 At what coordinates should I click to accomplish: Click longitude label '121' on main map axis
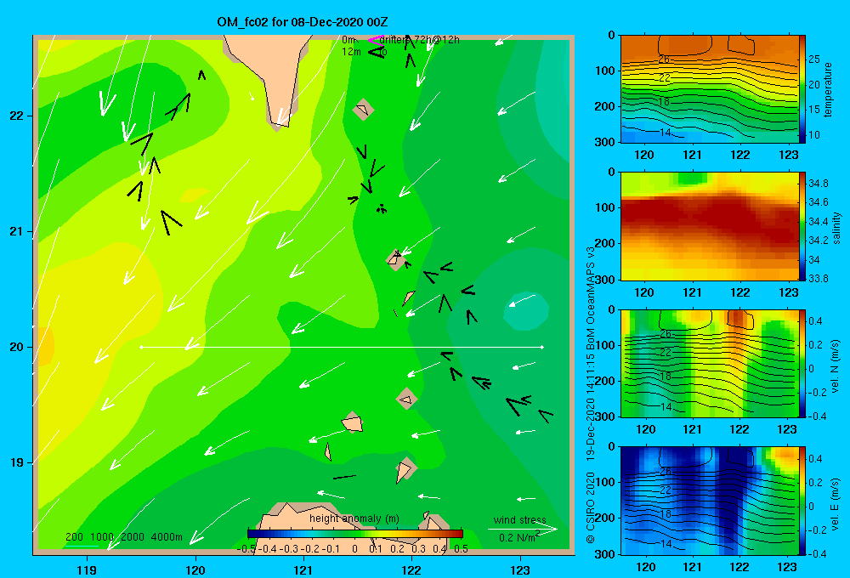click(303, 569)
